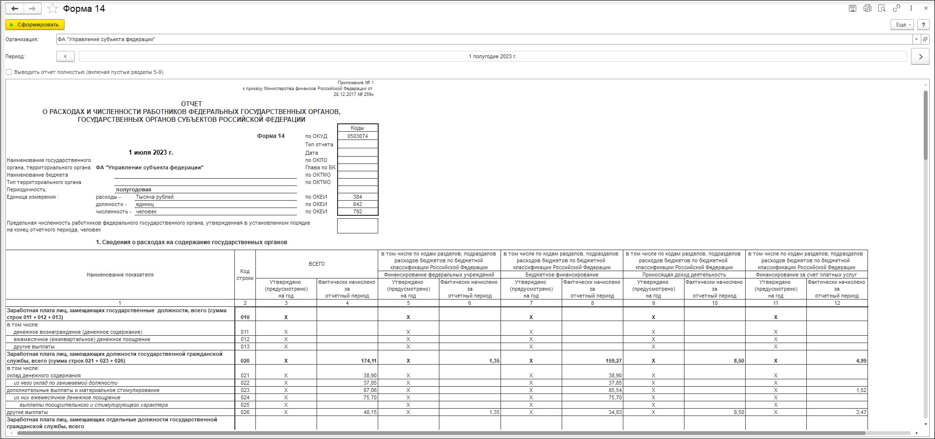The height and width of the screenshot is (439, 935).
Task: Select the cell with value 85,54
Action: 592,390
